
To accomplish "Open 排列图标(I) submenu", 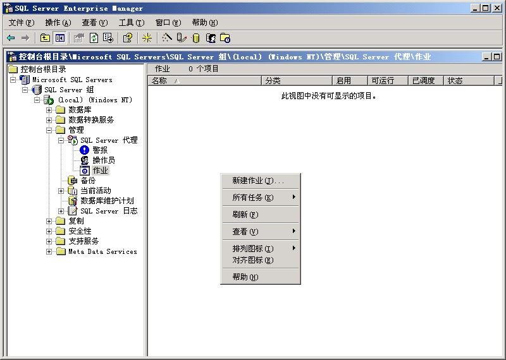I will tap(261, 249).
